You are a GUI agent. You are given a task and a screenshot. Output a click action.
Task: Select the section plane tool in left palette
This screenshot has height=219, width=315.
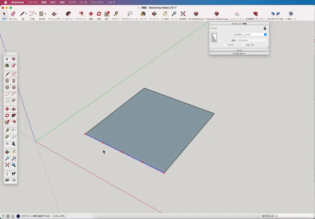tap(14, 180)
